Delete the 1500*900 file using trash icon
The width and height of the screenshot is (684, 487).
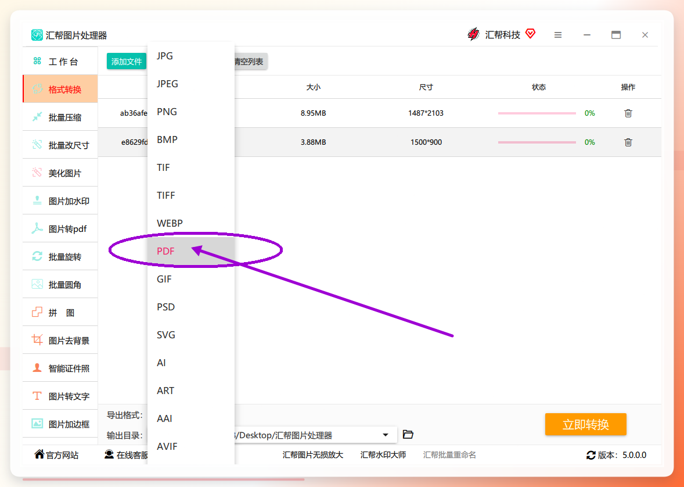tap(628, 142)
